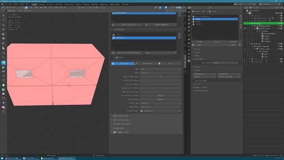
Task: Open the Tool properties tab
Action: point(189,12)
